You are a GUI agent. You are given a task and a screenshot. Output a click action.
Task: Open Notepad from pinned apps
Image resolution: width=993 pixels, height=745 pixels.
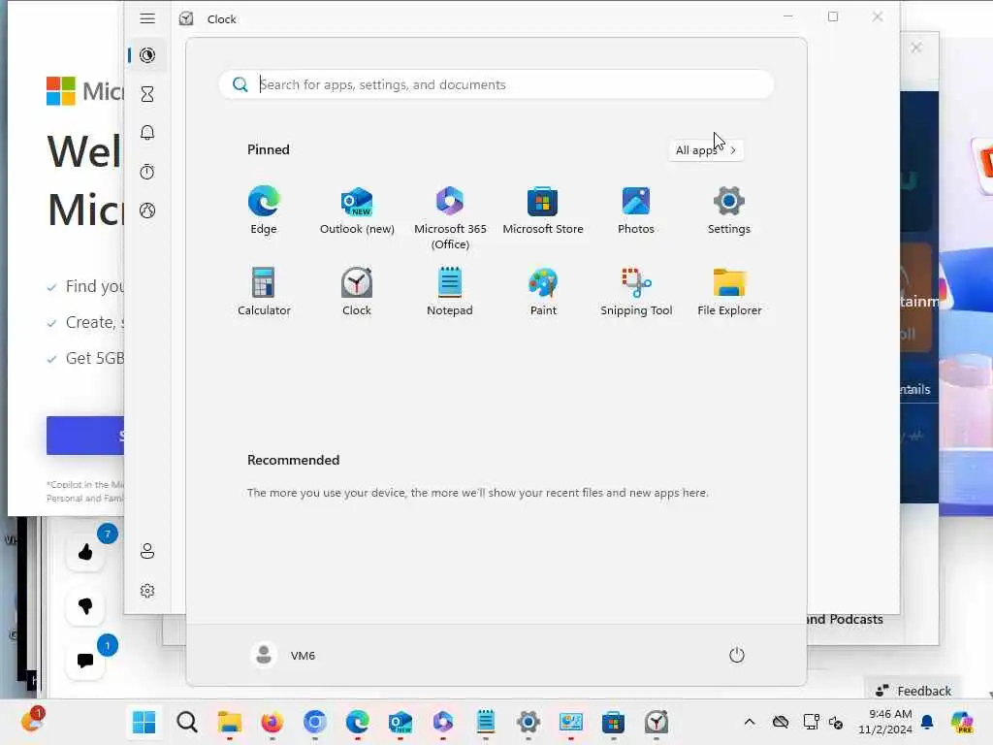point(450,292)
